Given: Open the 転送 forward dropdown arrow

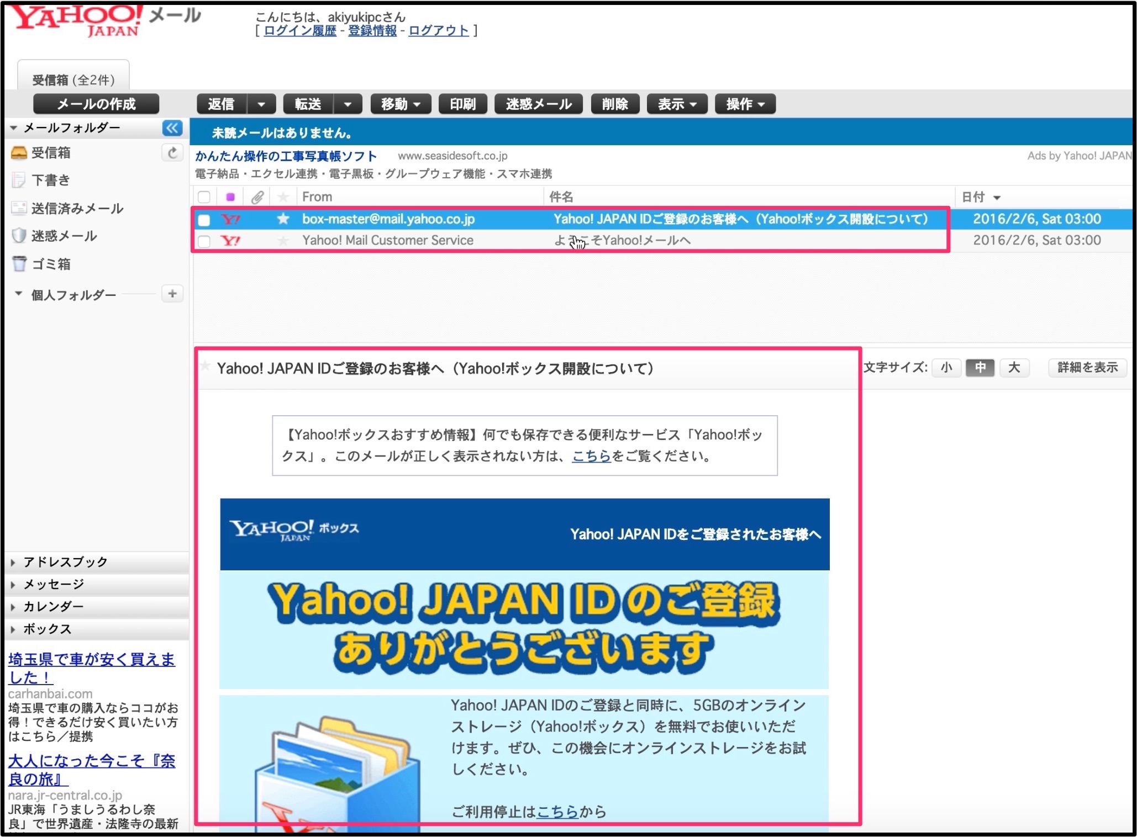Looking at the screenshot, I should (348, 104).
